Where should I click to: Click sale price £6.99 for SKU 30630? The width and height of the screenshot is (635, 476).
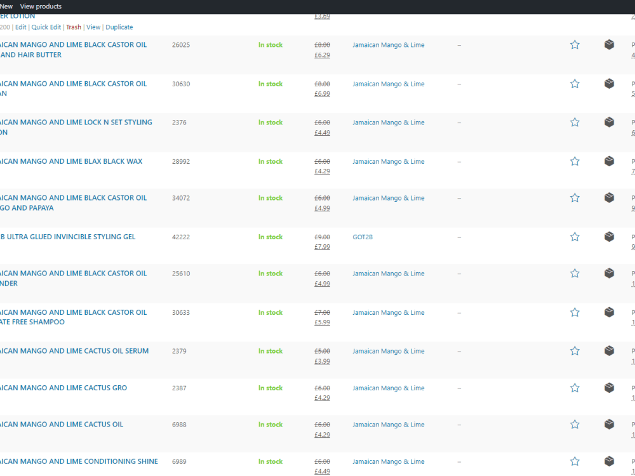[322, 94]
